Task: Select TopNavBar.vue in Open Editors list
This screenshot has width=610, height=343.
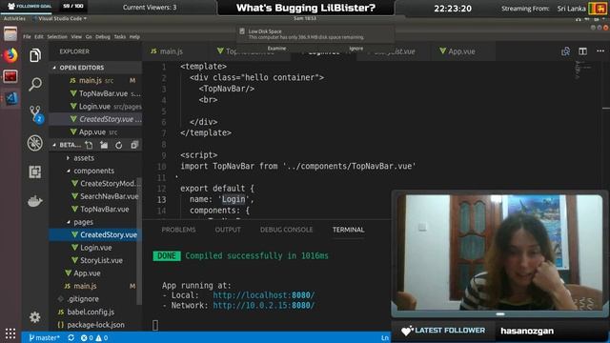Action: [96, 93]
